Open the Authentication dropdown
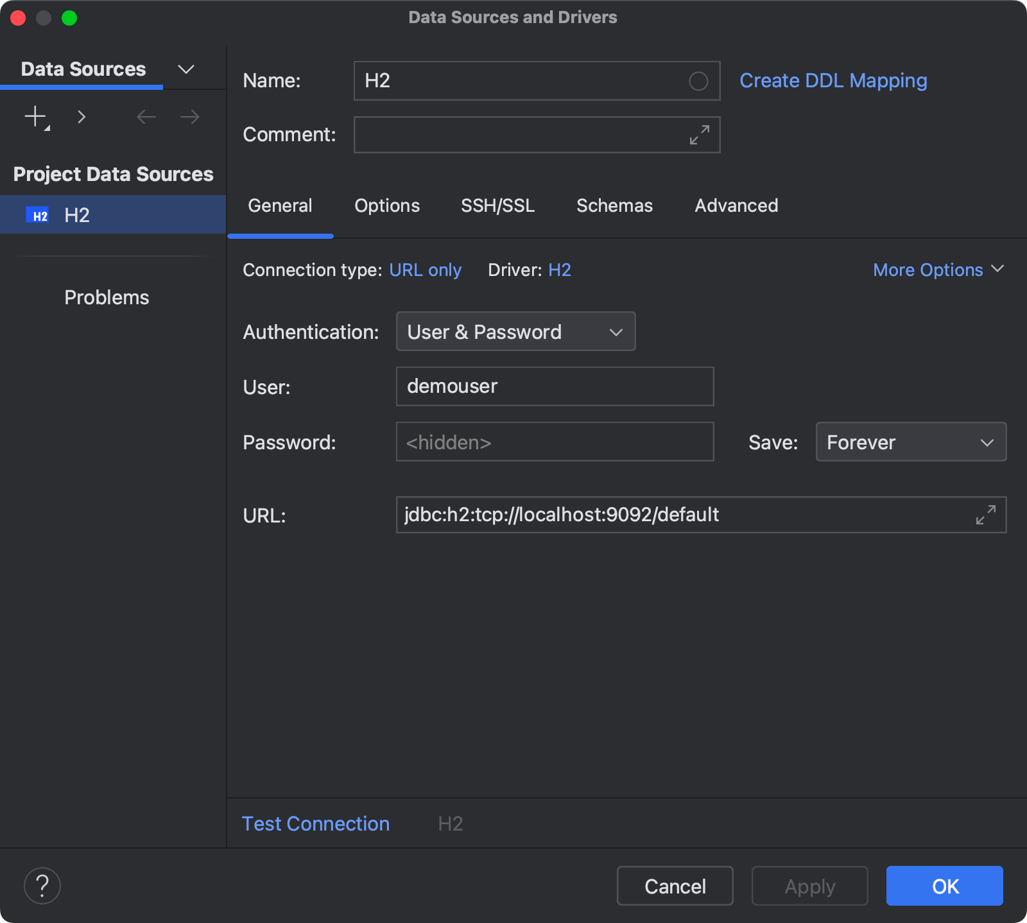The width and height of the screenshot is (1027, 923). pyautogui.click(x=515, y=331)
